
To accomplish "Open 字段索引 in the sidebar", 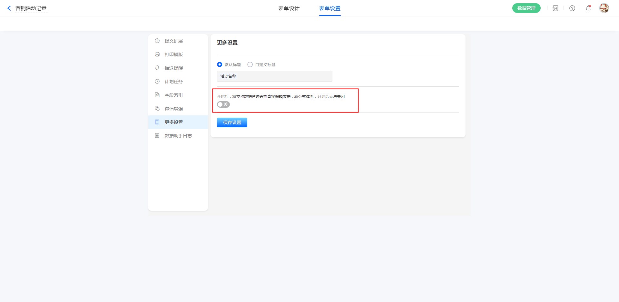I will point(173,95).
